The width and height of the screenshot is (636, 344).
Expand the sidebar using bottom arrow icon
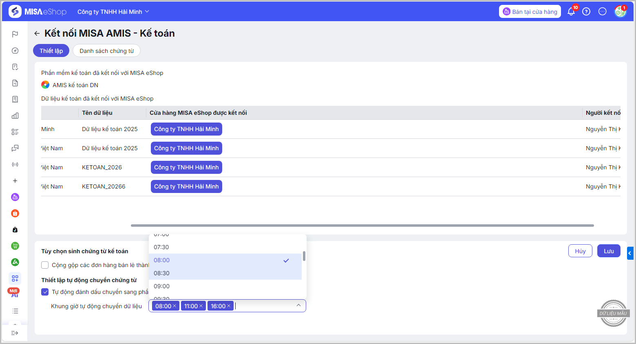tap(15, 333)
